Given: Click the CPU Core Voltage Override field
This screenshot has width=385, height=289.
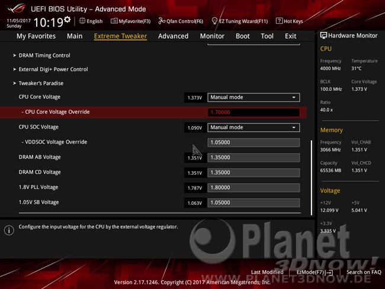Looking at the screenshot, I should point(254,112).
